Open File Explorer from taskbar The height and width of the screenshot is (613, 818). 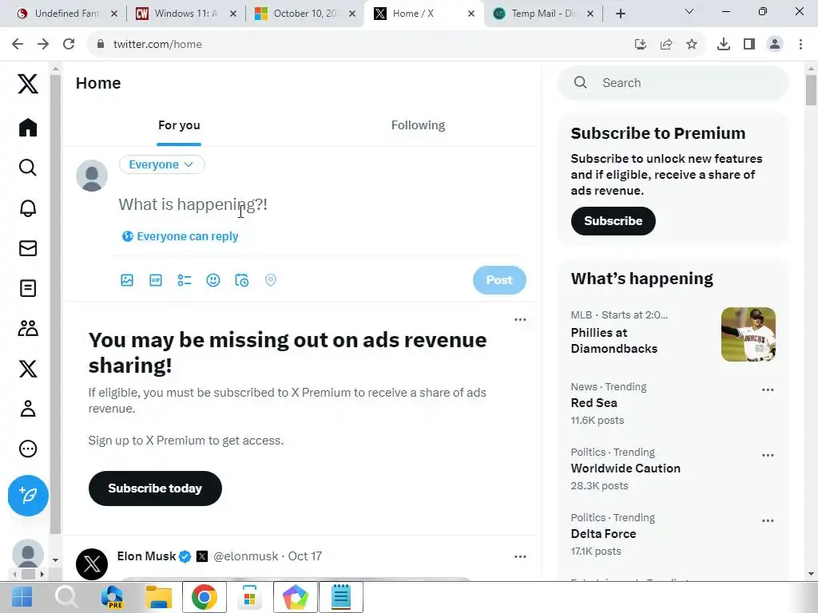(x=159, y=597)
